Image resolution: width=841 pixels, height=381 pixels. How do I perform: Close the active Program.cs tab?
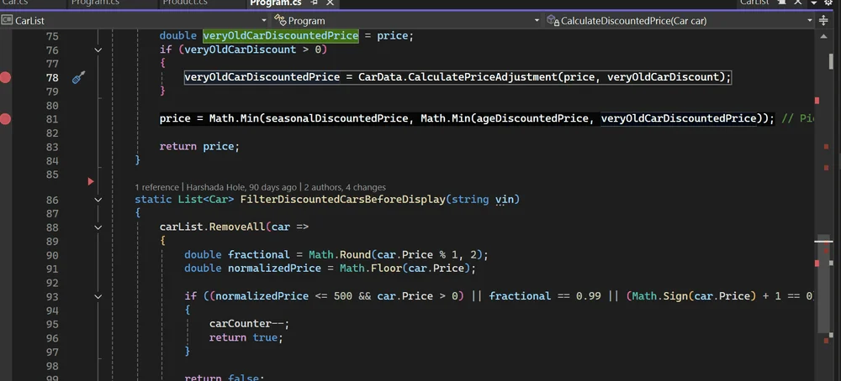[330, 3]
